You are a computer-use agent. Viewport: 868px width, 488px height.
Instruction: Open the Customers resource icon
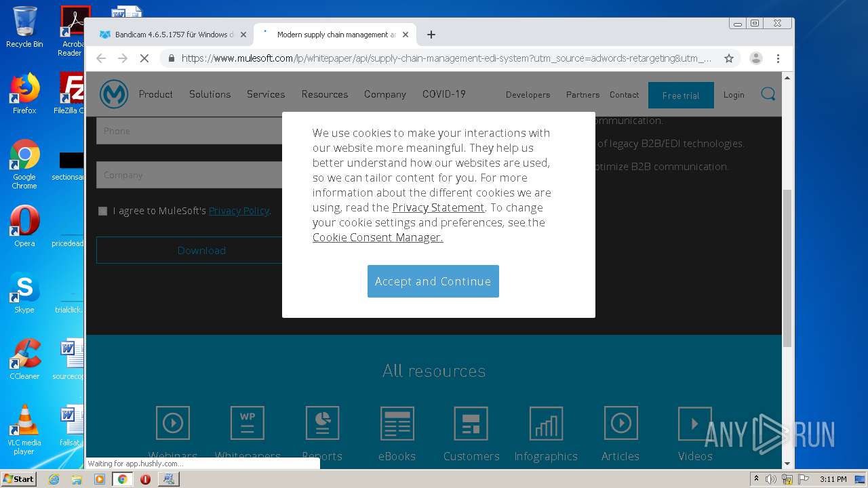[x=471, y=423]
